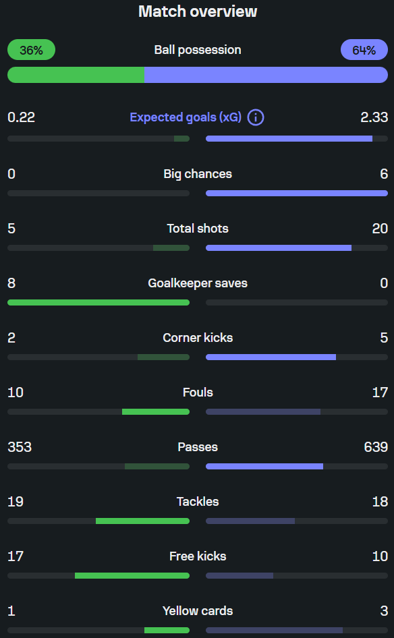
Task: Click the Tackles stat label
Action: (x=198, y=502)
